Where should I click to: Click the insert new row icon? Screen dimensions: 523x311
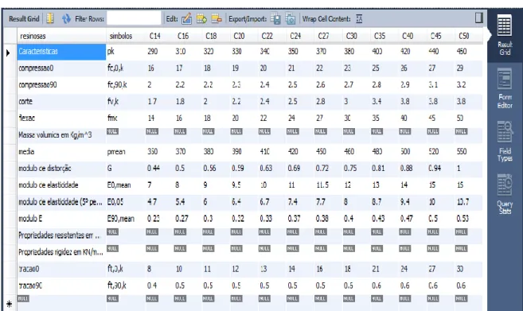(201, 18)
